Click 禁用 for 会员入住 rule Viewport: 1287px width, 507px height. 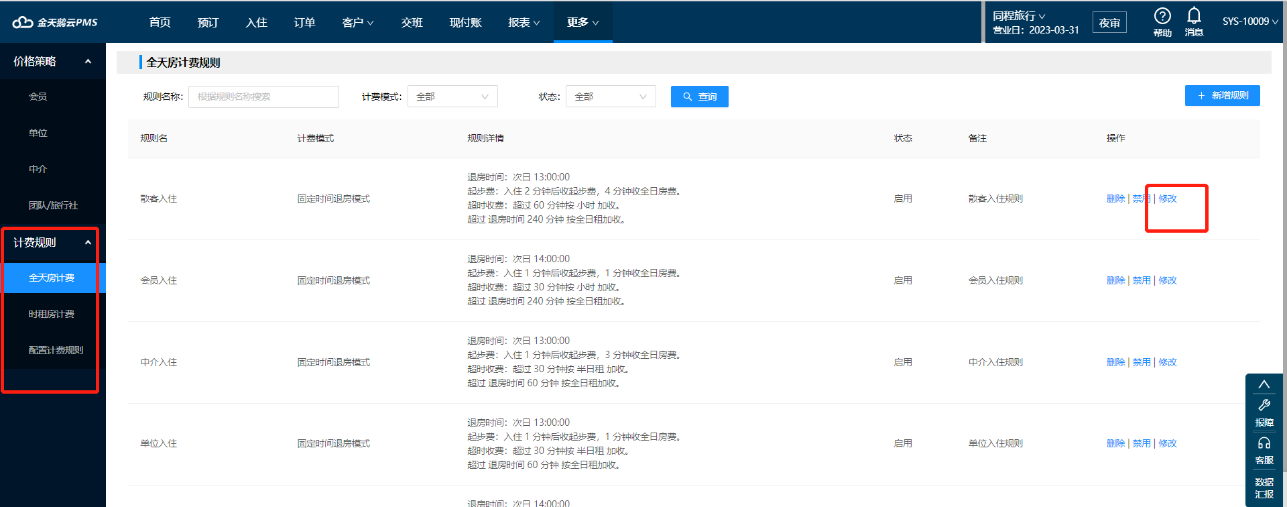1142,280
